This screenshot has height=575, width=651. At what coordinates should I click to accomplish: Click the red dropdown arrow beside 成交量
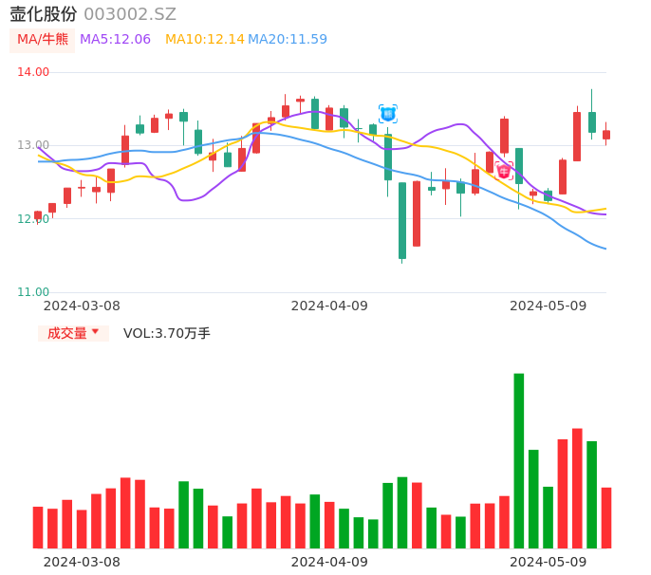pos(95,332)
